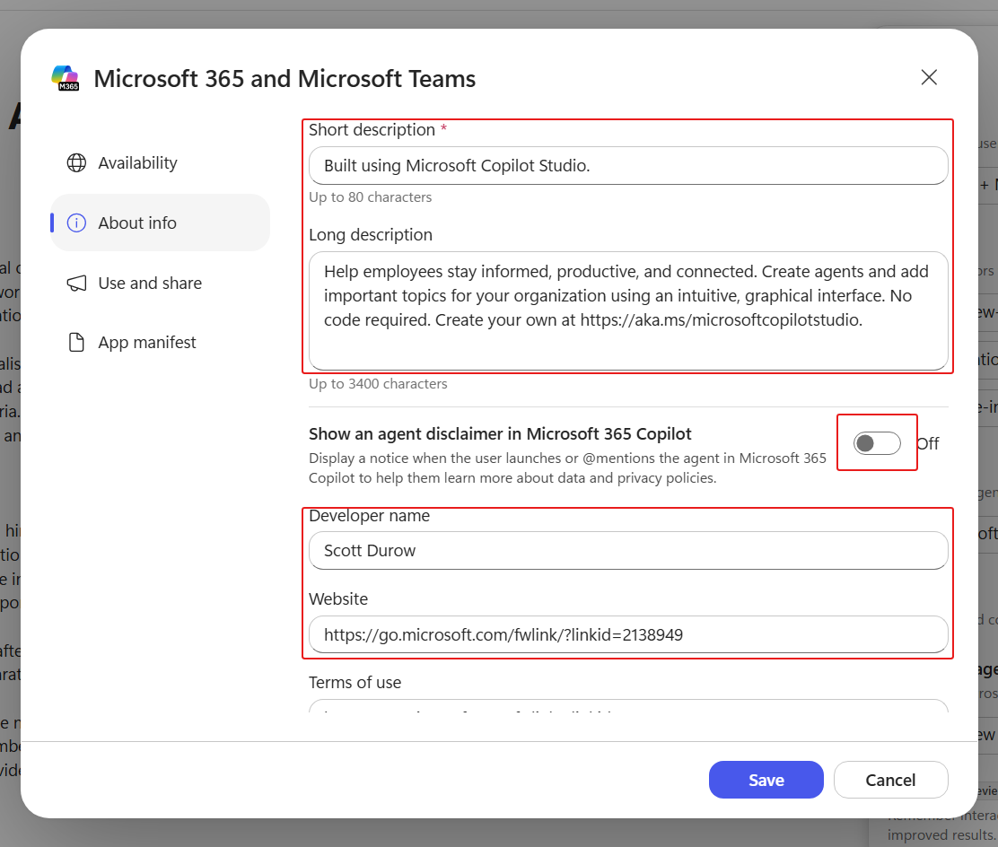Viewport: 998px width, 847px height.
Task: Open the Availability section
Action: 160,163
